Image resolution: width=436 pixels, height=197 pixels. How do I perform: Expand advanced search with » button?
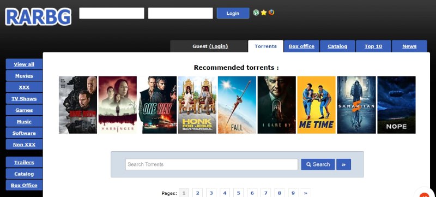click(x=343, y=164)
